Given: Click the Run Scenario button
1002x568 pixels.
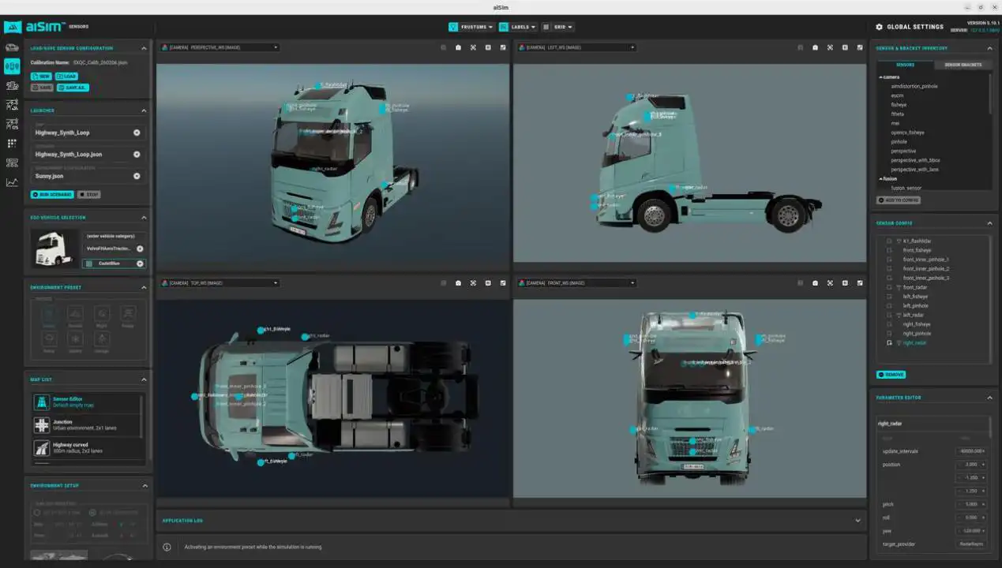Looking at the screenshot, I should [52, 194].
